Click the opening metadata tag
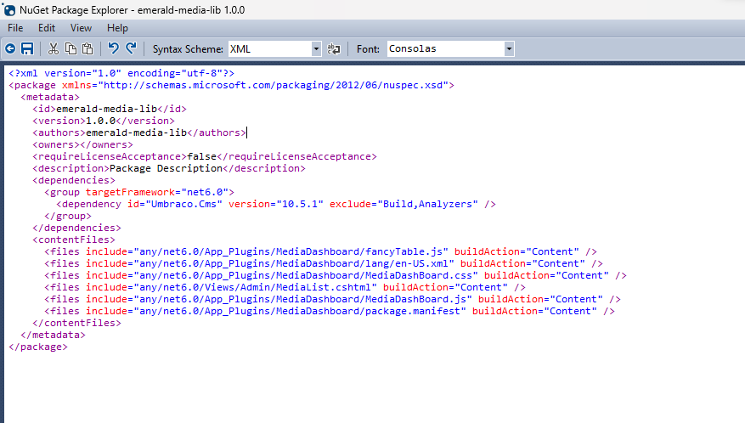The width and height of the screenshot is (745, 423). click(x=50, y=97)
